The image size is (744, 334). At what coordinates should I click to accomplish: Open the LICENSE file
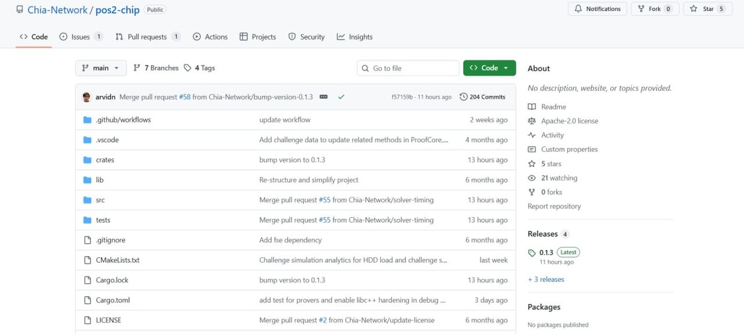[108, 320]
